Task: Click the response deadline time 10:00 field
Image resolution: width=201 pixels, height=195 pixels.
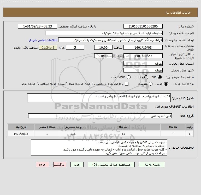Action: [103, 48]
